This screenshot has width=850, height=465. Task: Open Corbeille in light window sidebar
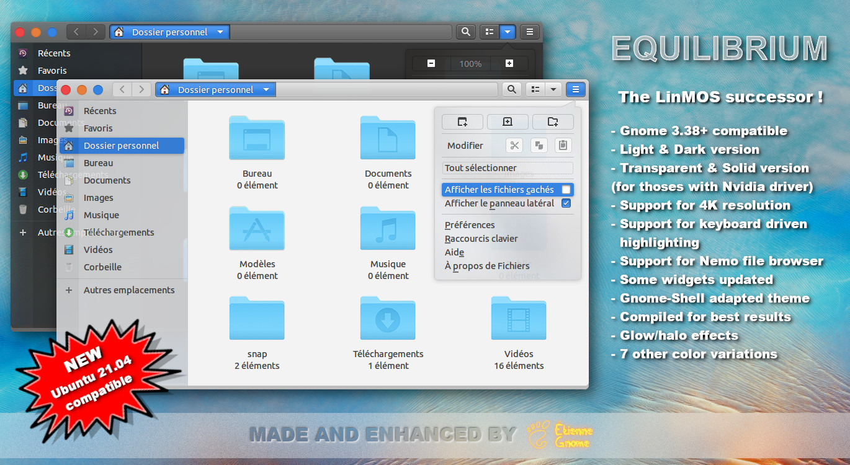pyautogui.click(x=122, y=267)
